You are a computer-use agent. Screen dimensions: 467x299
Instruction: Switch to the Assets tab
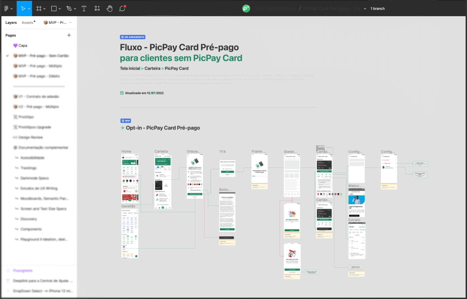tap(28, 23)
